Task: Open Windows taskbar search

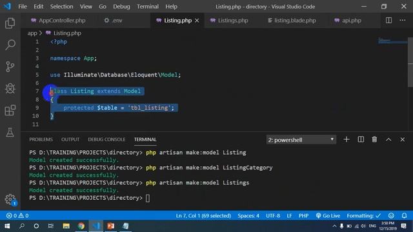Action: pos(22,226)
